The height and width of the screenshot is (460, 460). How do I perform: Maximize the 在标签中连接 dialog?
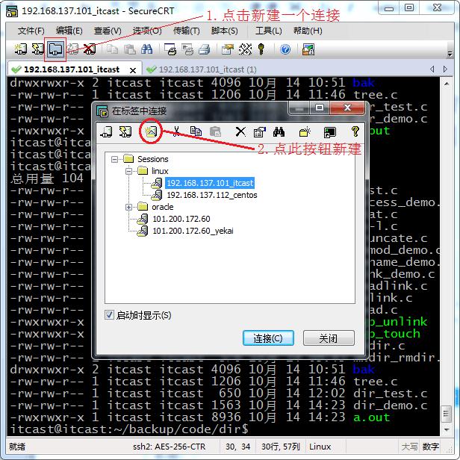tap(320, 108)
